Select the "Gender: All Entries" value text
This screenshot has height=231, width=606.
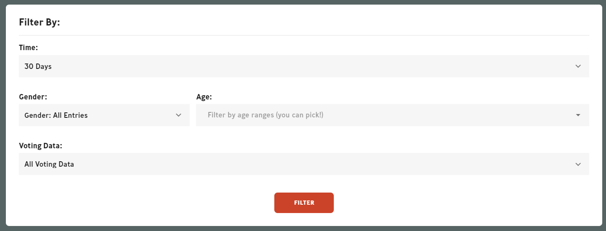pyautogui.click(x=56, y=115)
